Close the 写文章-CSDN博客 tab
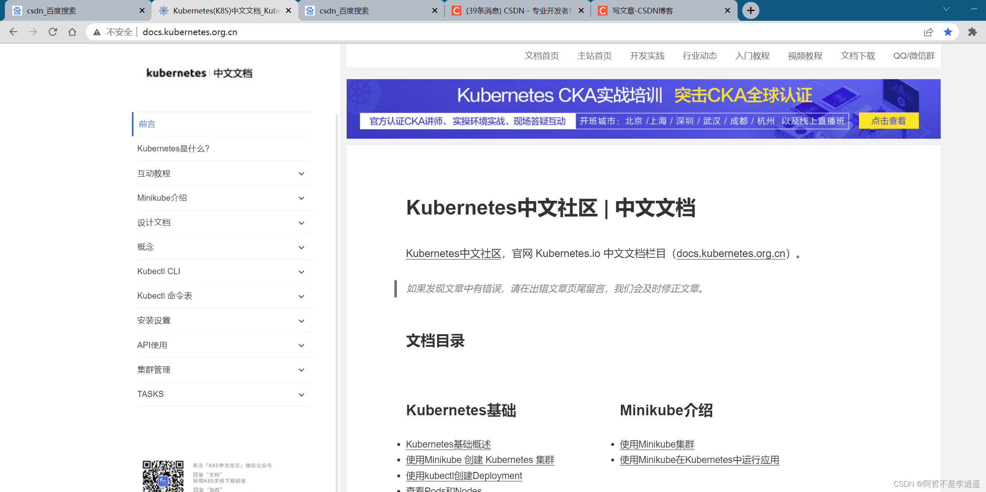Viewport: 986px width, 492px height. tap(727, 11)
